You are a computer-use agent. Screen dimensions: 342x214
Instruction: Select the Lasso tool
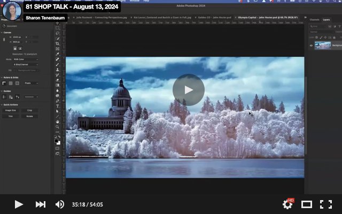[x=57, y=33]
